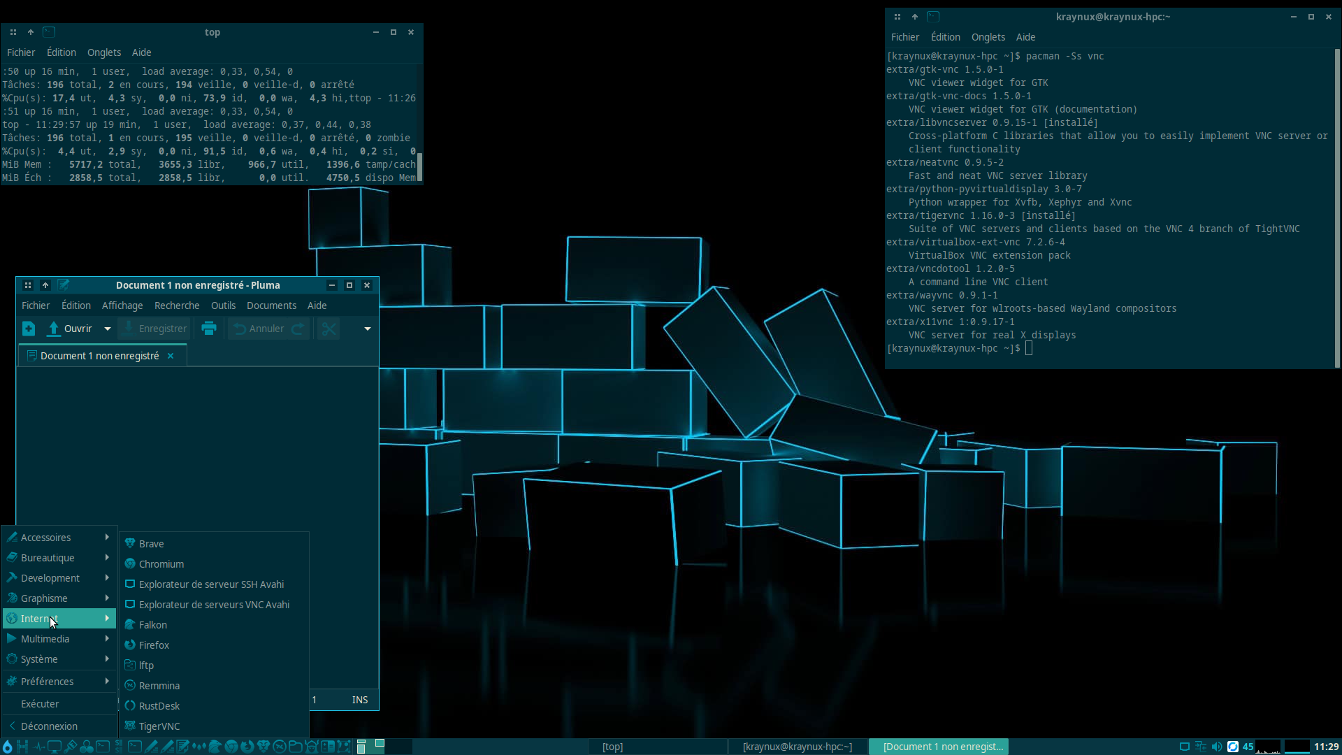
Task: Click the Chromium launcher in bottom panel
Action: point(231,747)
